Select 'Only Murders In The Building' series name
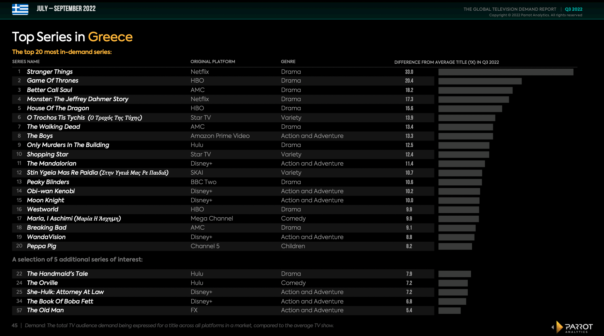Viewport: 604px width, 336px height. coord(68,145)
